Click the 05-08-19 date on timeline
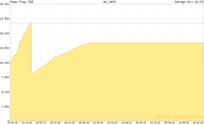 point(84,123)
